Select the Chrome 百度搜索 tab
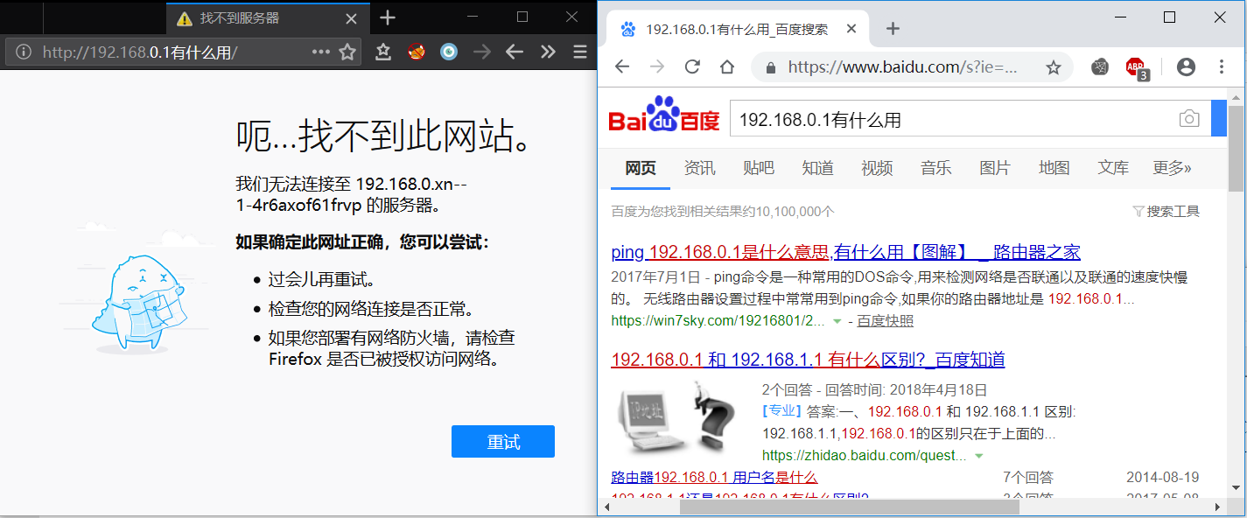1247x518 pixels. pos(737,29)
